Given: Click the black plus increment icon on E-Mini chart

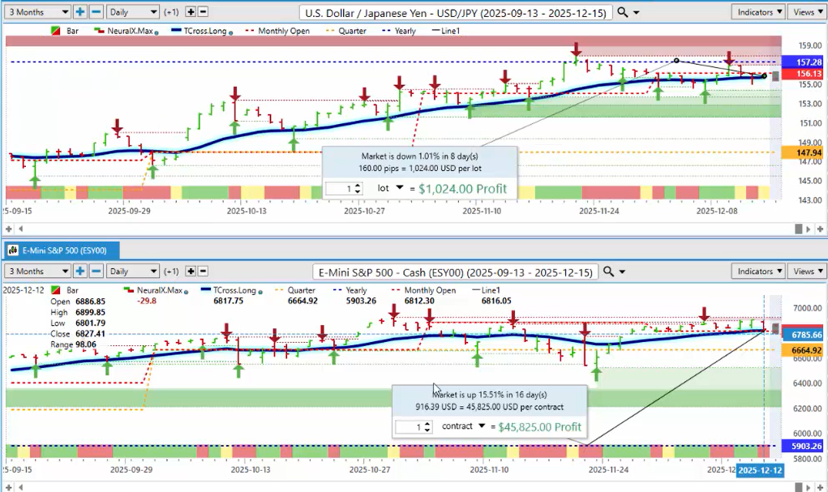Looking at the screenshot, I should (x=190, y=271).
